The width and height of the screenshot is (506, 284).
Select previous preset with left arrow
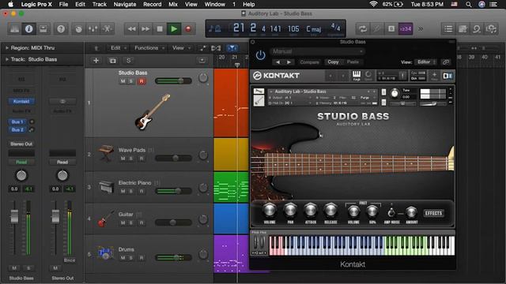point(278,62)
